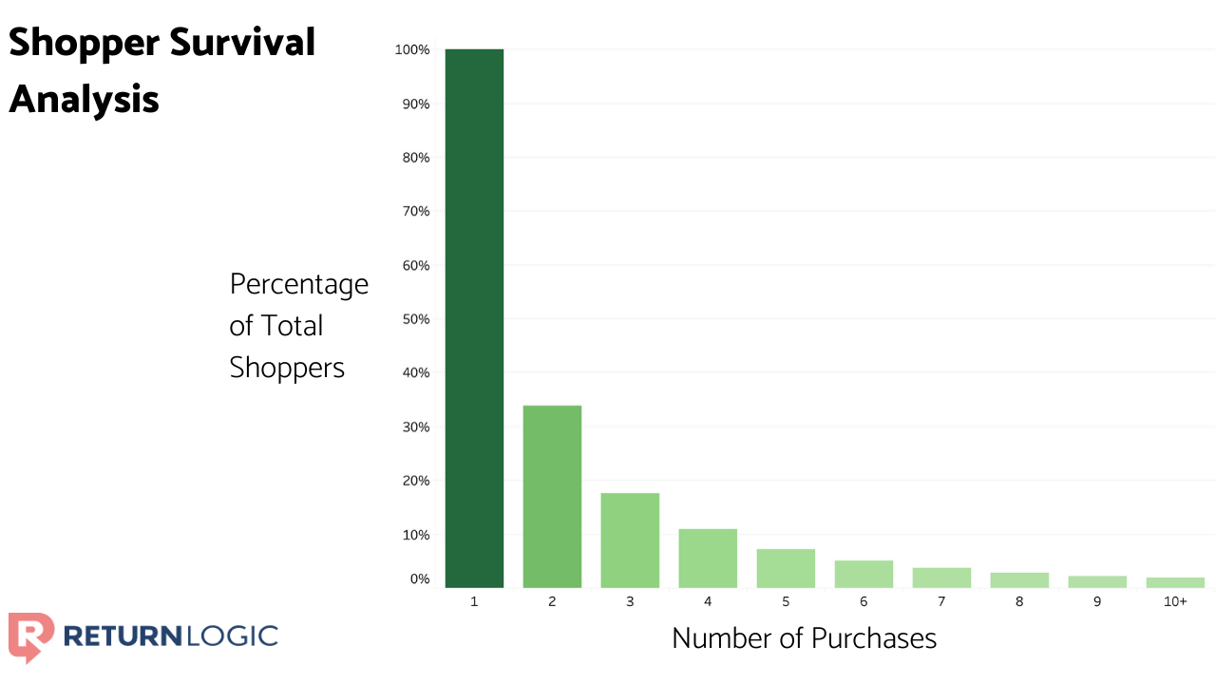Viewport: 1216px width, 684px height.
Task: Click the bar for 7 purchases
Action: click(x=941, y=578)
